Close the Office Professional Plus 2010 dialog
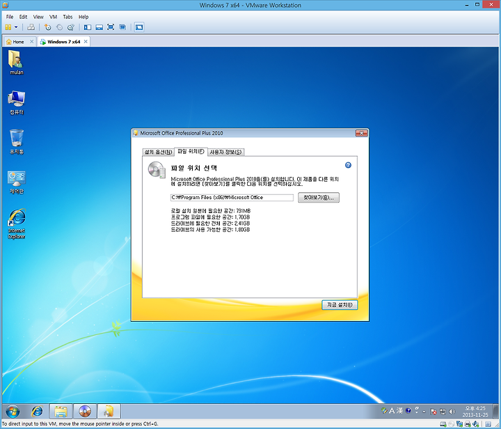The width and height of the screenshot is (501, 429). (x=361, y=133)
